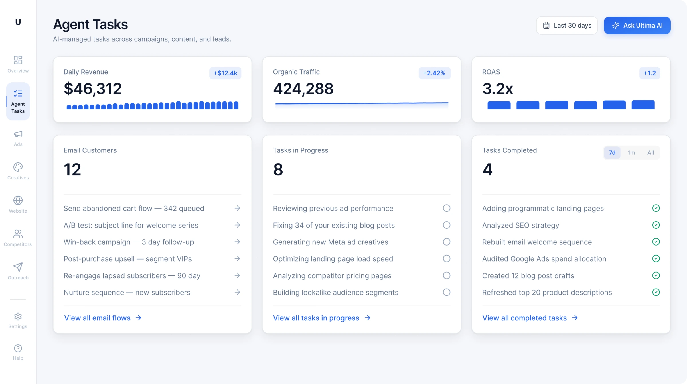Viewport: 687px width, 384px height.
Task: Click the Ads megaphone icon
Action: pos(18,134)
